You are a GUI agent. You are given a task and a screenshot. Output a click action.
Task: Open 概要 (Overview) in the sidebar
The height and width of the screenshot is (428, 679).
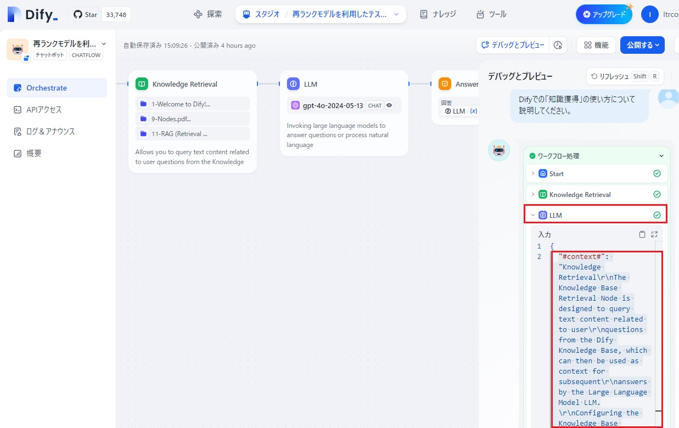[57, 154]
